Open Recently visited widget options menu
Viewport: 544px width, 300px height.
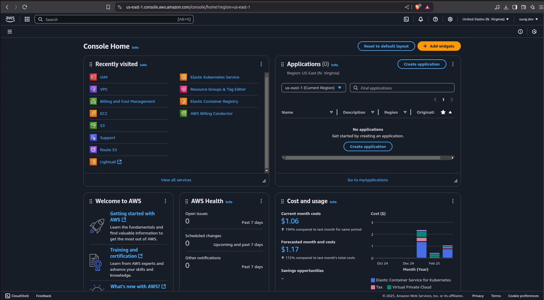point(261,64)
